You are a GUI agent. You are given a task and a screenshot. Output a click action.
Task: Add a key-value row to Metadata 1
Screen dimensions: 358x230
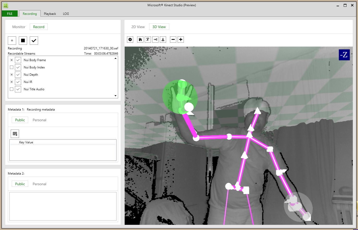(15, 134)
